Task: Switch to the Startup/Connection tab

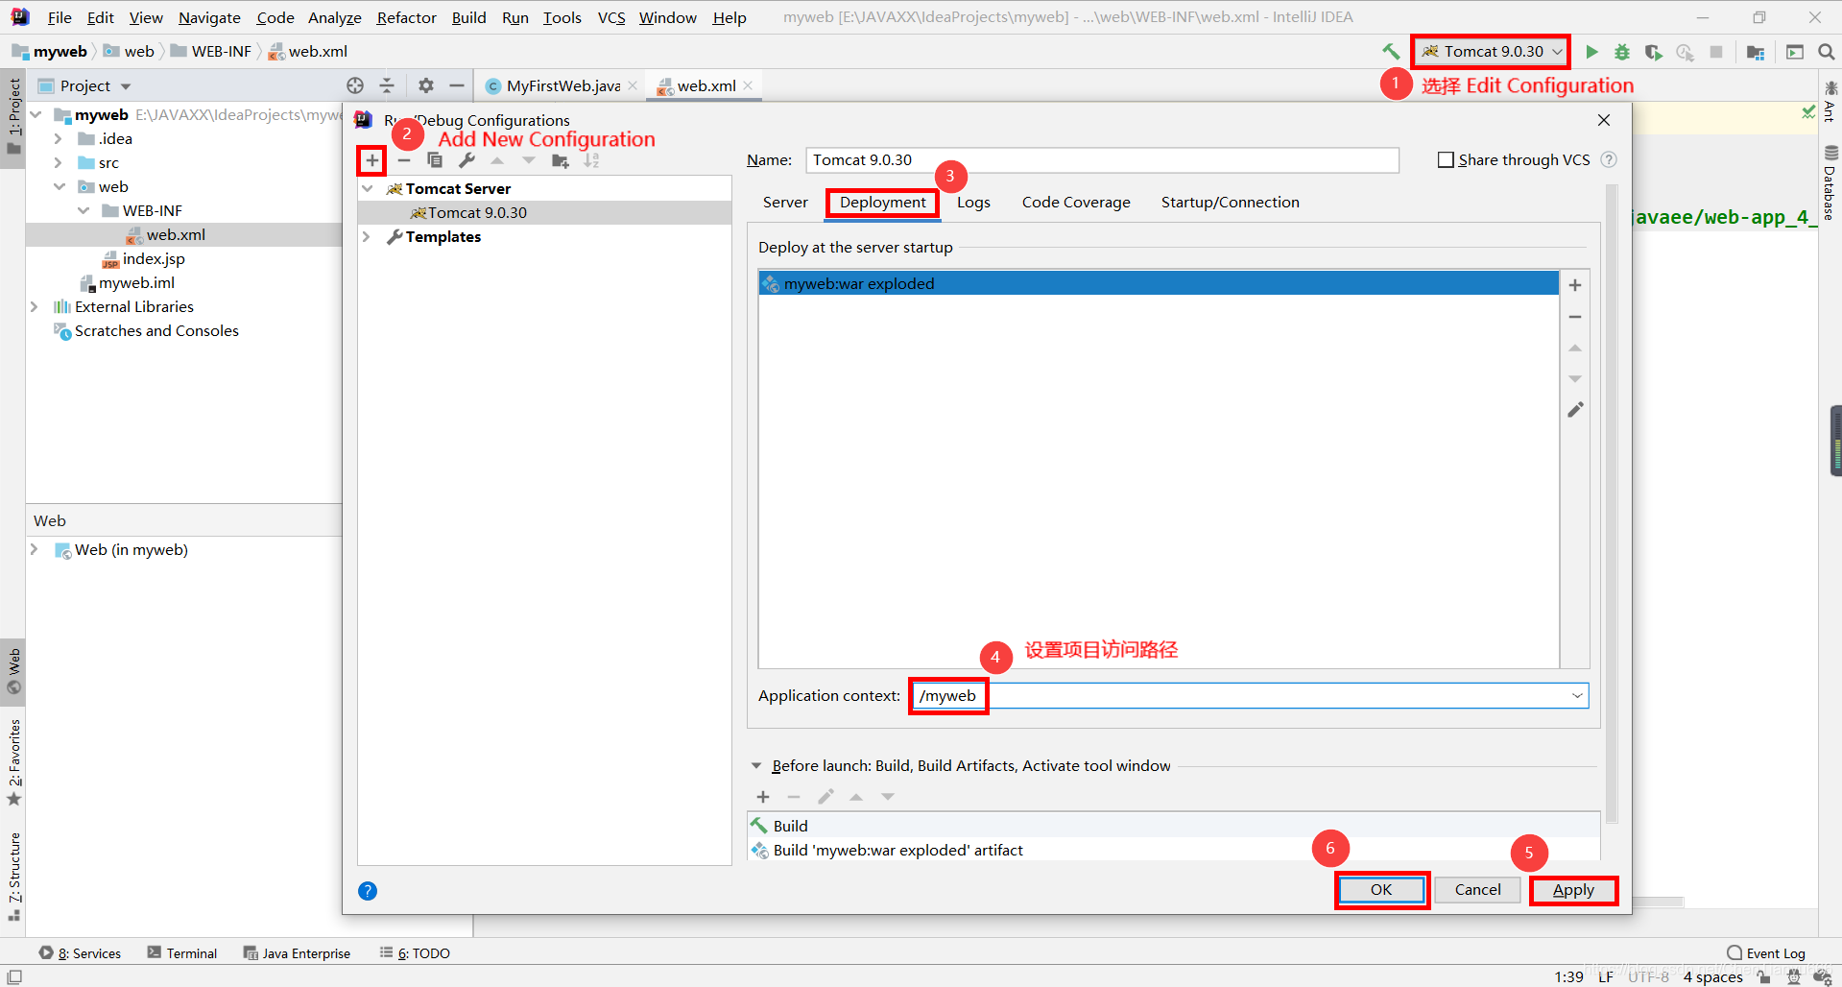Action: click(x=1230, y=203)
